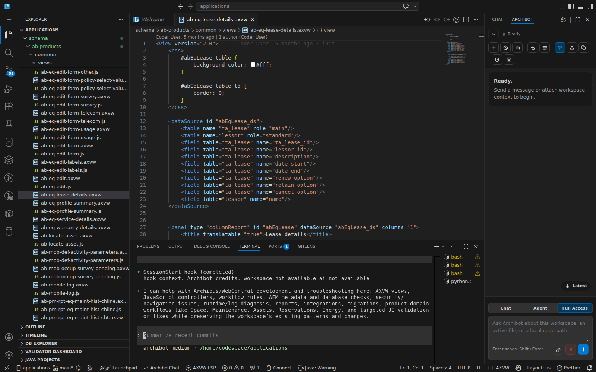Click AXVW LSP status item

tap(201, 368)
